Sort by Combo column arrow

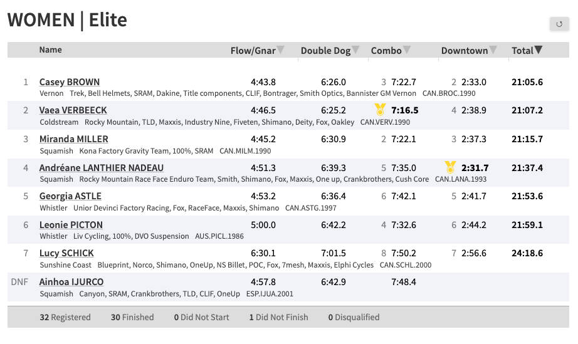tap(407, 50)
